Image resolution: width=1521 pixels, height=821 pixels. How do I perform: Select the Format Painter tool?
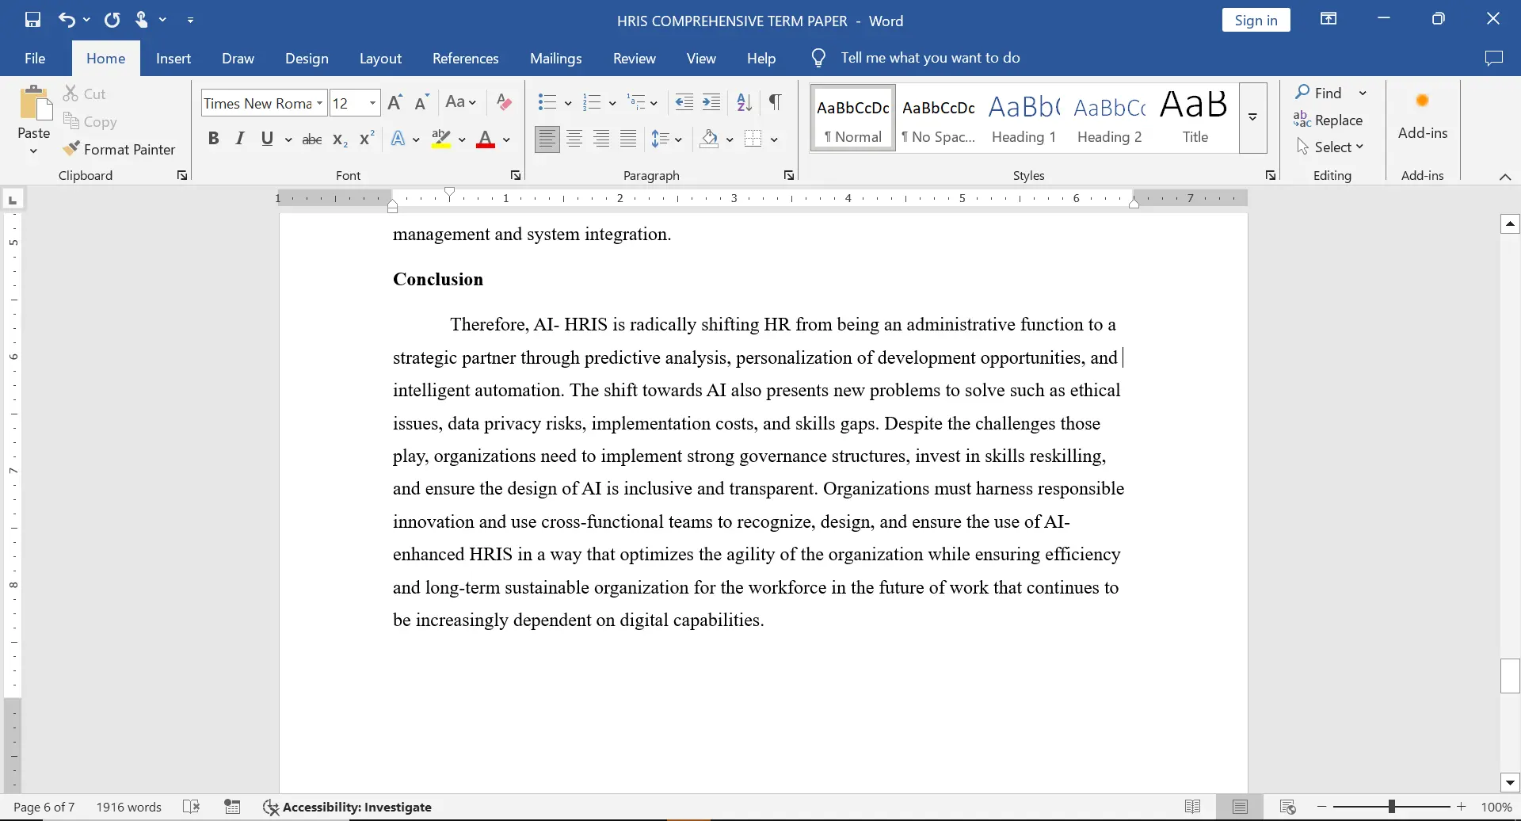[x=120, y=149]
